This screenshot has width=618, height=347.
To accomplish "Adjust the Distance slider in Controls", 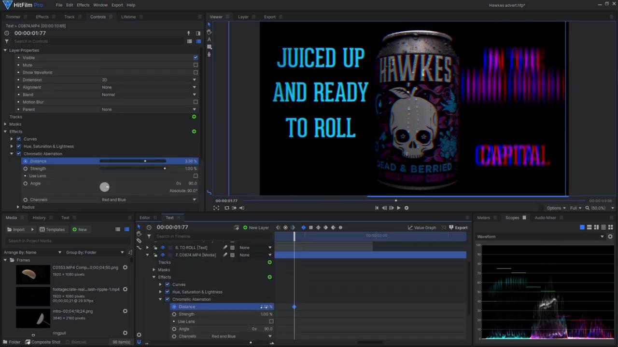I will coord(133,161).
